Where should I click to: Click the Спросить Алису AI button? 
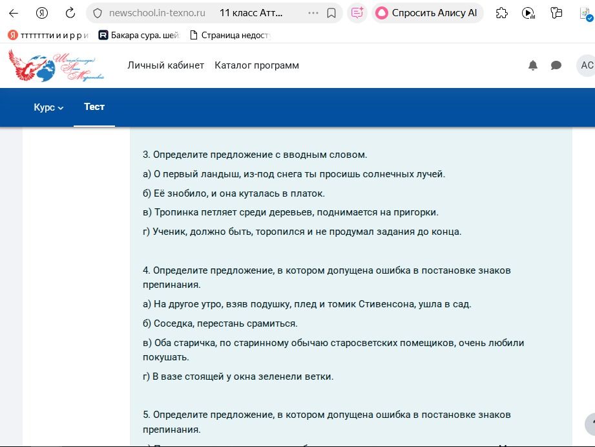pos(427,14)
